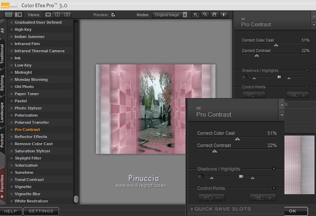Switch to side-by-side preview view
The width and height of the screenshot is (316, 216).
click(67, 15)
